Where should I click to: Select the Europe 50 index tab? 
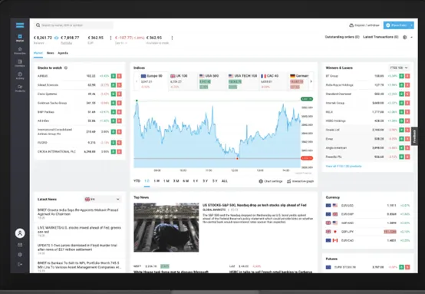click(153, 81)
